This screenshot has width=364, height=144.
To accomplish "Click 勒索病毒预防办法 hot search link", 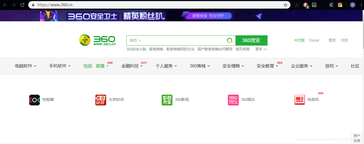I will (180, 49).
